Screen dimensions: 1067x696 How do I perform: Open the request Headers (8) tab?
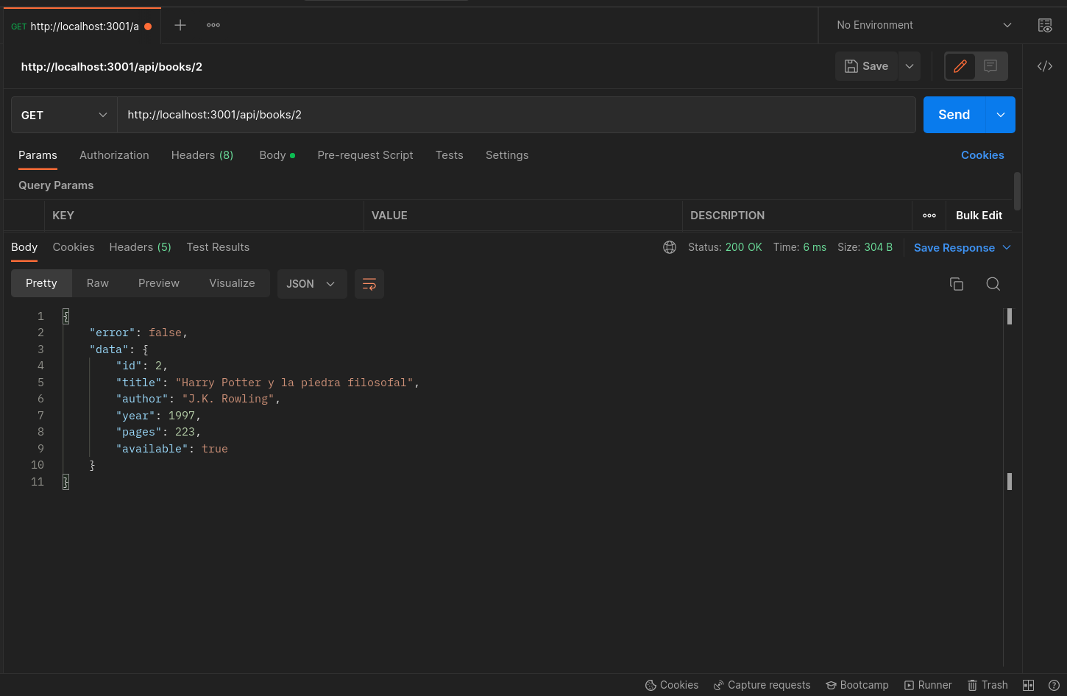[x=202, y=155]
